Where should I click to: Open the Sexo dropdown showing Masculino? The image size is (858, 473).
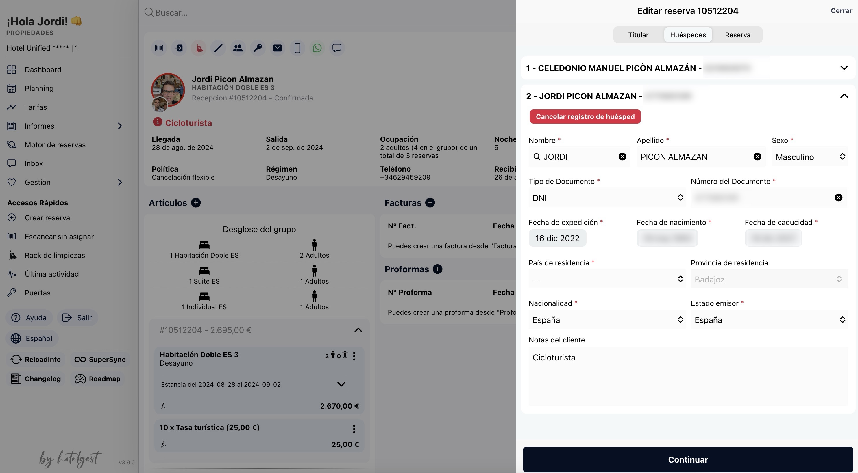pyautogui.click(x=810, y=157)
